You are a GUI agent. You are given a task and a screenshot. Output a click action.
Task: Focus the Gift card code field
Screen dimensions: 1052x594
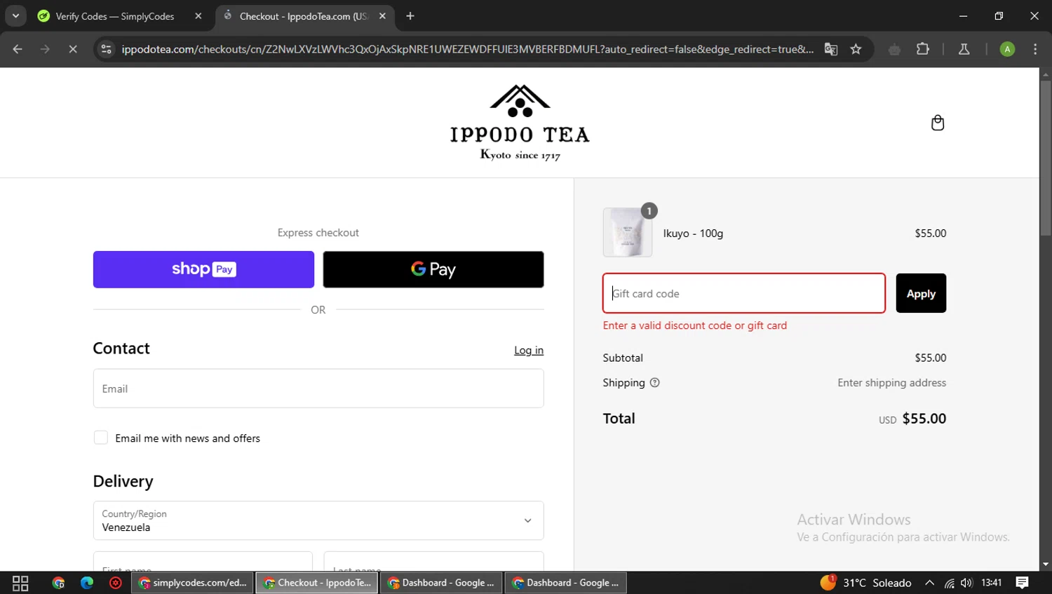744,293
